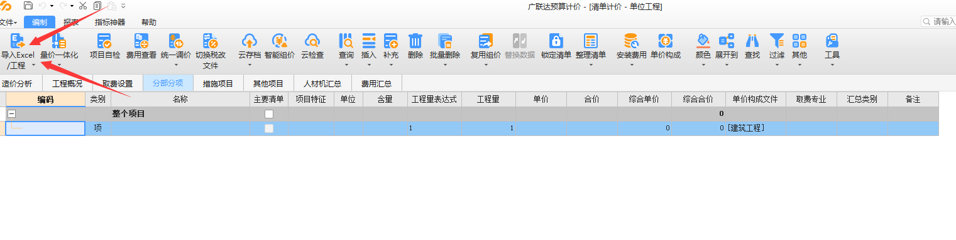Click the 工具 tools icon
Screen dimensions: 956x240
[x=832, y=41]
